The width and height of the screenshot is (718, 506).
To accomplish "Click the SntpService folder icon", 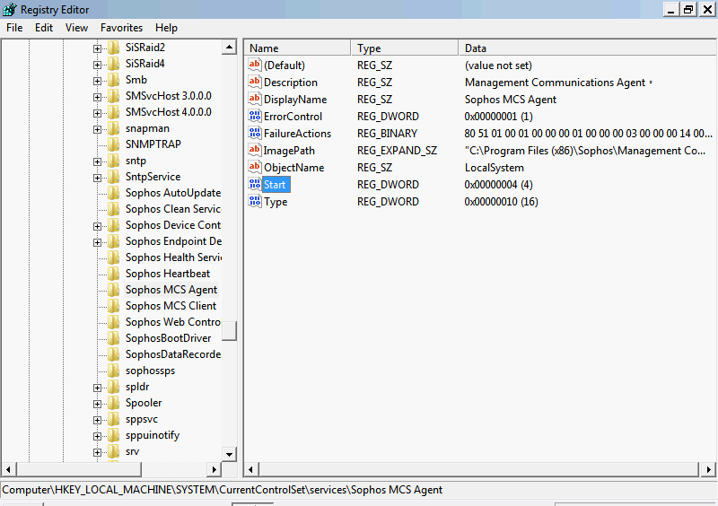I will (x=114, y=177).
